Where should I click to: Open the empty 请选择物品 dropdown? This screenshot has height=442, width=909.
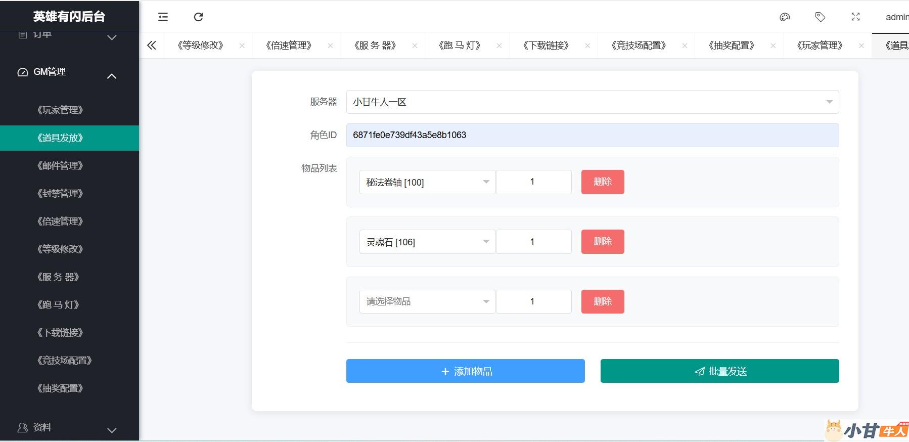[427, 302]
